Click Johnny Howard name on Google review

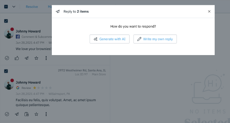28,82
